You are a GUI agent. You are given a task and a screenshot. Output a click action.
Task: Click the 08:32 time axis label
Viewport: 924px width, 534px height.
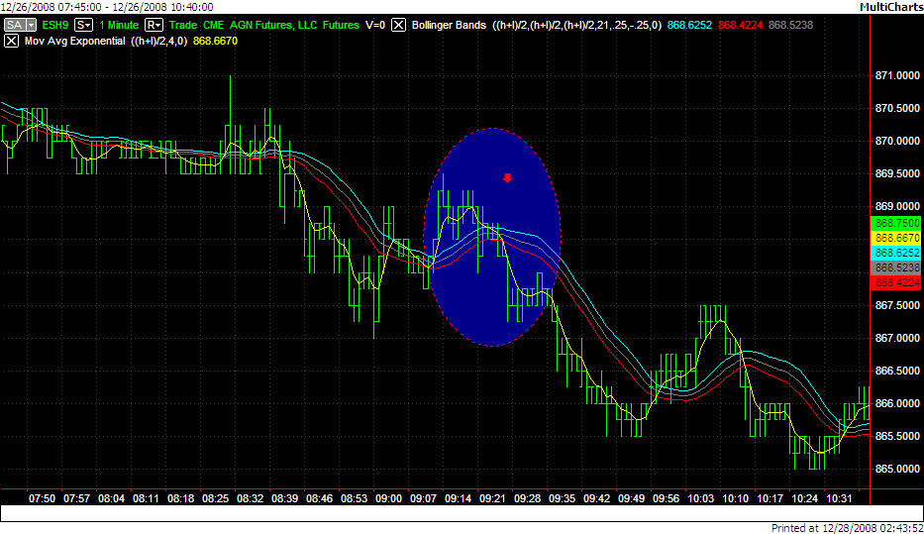tap(250, 498)
